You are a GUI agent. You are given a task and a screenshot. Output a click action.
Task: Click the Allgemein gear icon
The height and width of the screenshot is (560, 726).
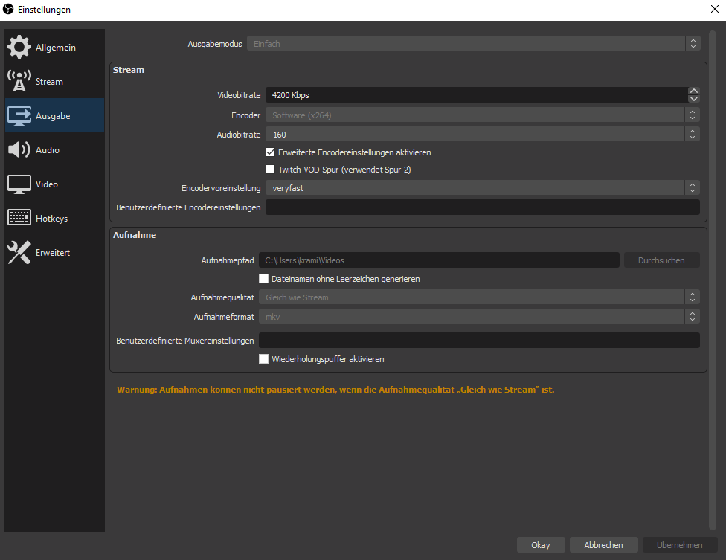click(19, 48)
